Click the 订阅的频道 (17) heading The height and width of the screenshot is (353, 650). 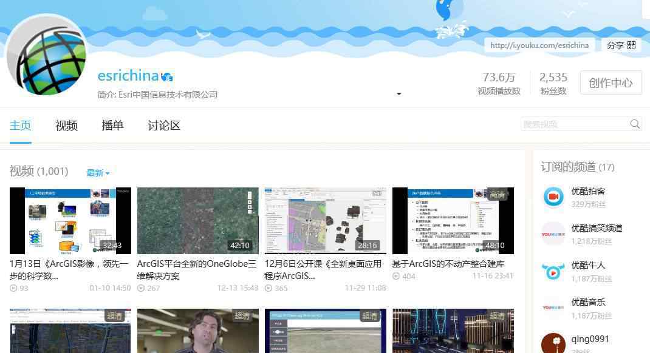pos(578,167)
